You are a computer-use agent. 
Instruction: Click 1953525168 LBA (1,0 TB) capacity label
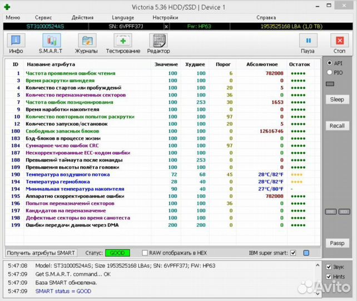point(291,26)
